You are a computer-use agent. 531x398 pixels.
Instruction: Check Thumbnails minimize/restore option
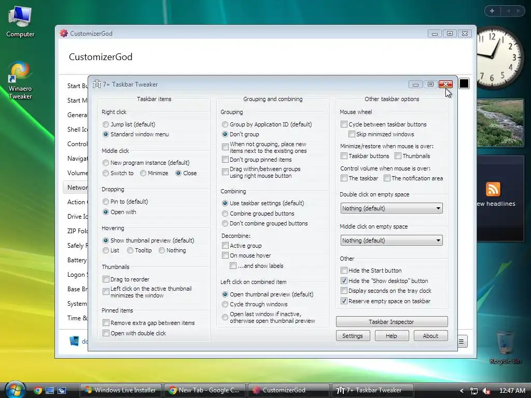(412, 156)
